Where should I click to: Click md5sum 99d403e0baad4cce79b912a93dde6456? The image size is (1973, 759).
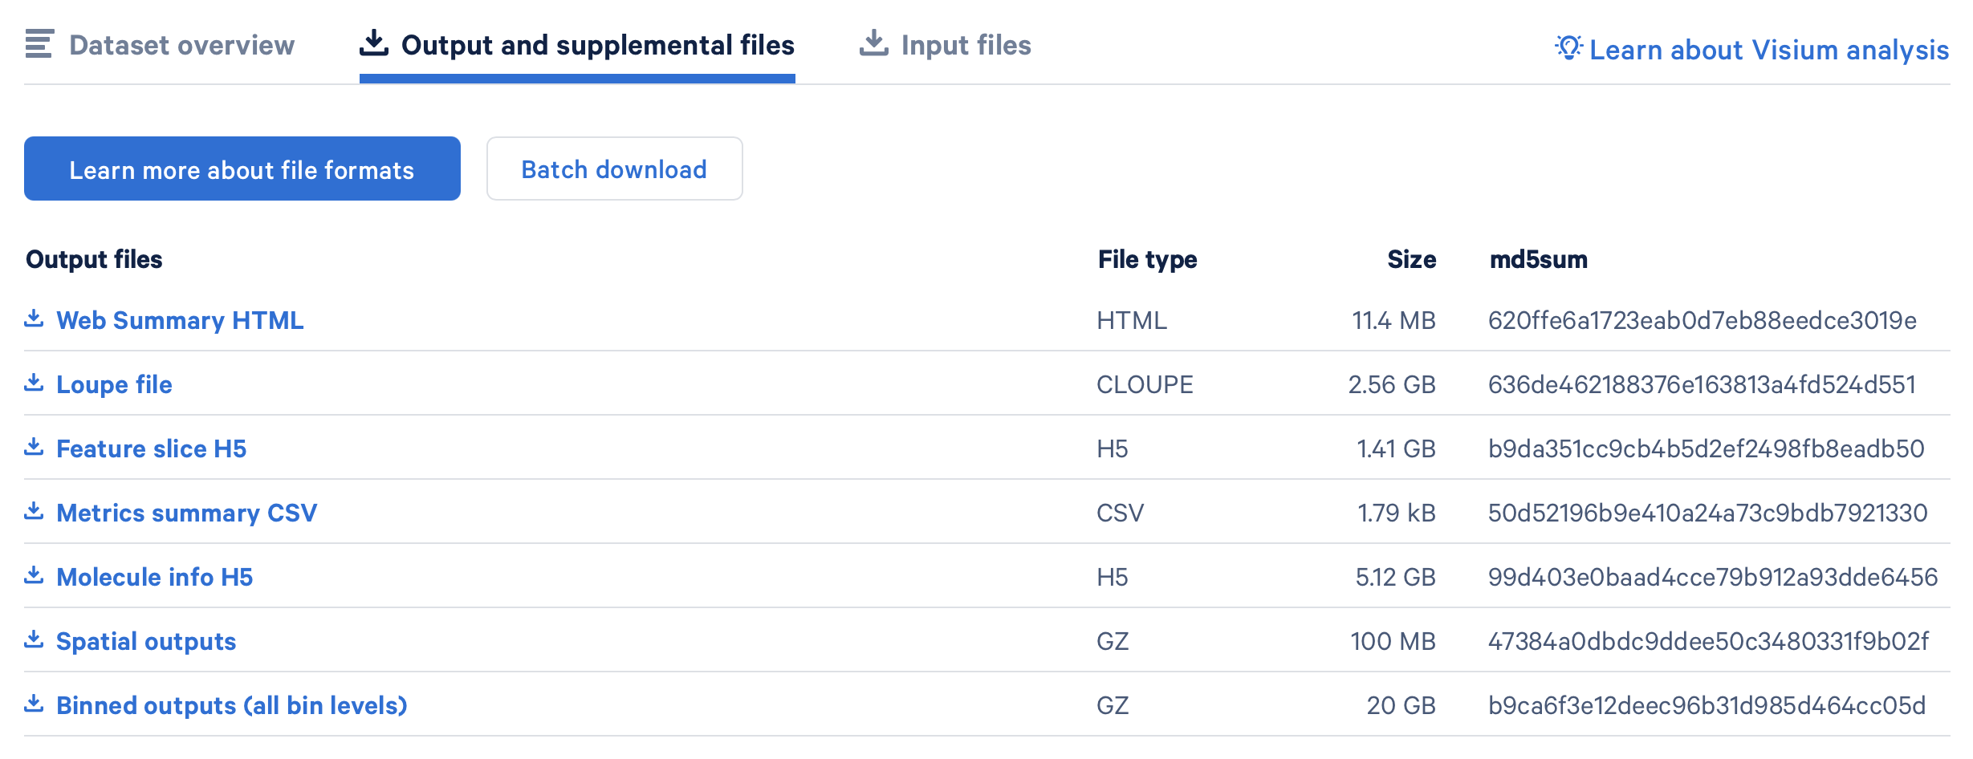click(1713, 577)
